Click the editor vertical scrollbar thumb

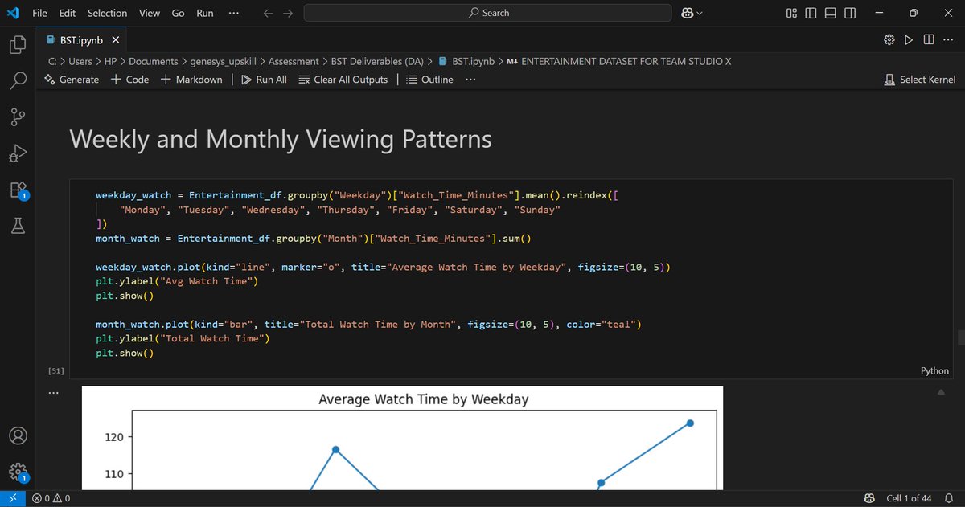pos(959,337)
